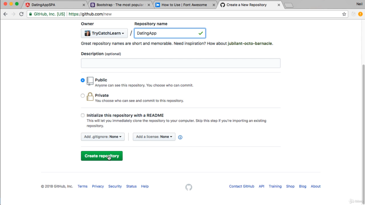365x205 pixels.
Task: Close the Font Awesome tab
Action: (x=214, y=5)
